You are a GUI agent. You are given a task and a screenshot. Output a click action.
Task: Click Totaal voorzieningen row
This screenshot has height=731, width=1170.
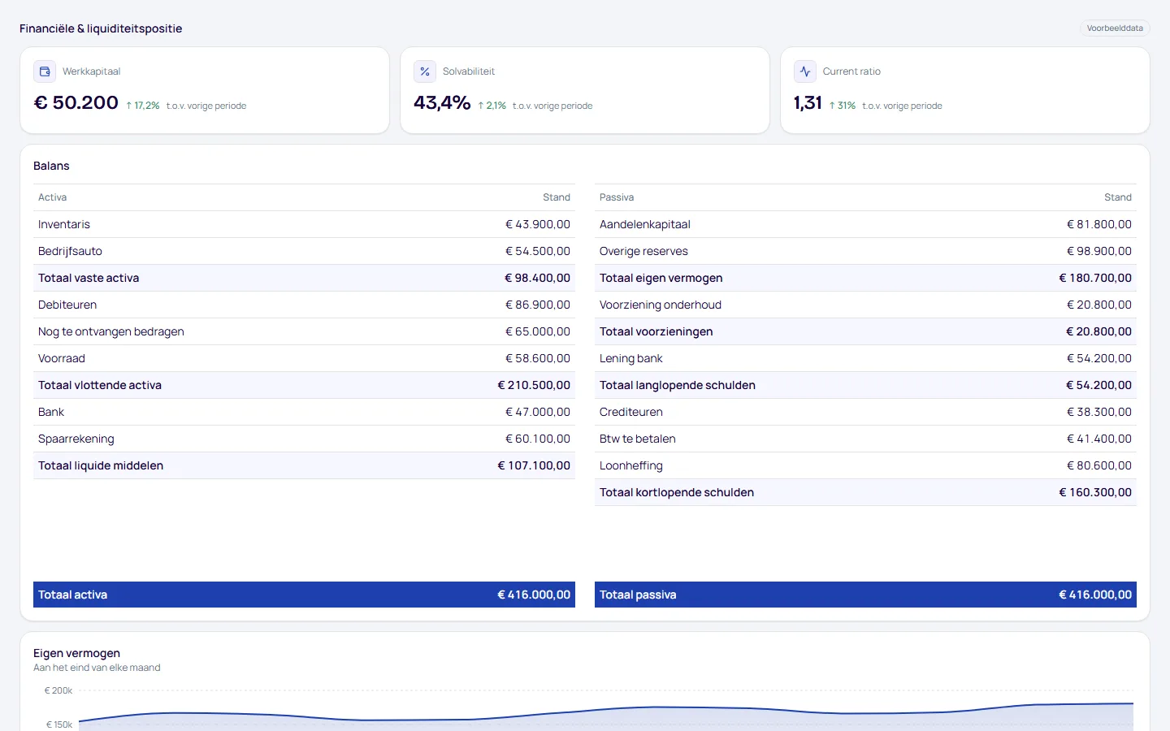click(865, 331)
